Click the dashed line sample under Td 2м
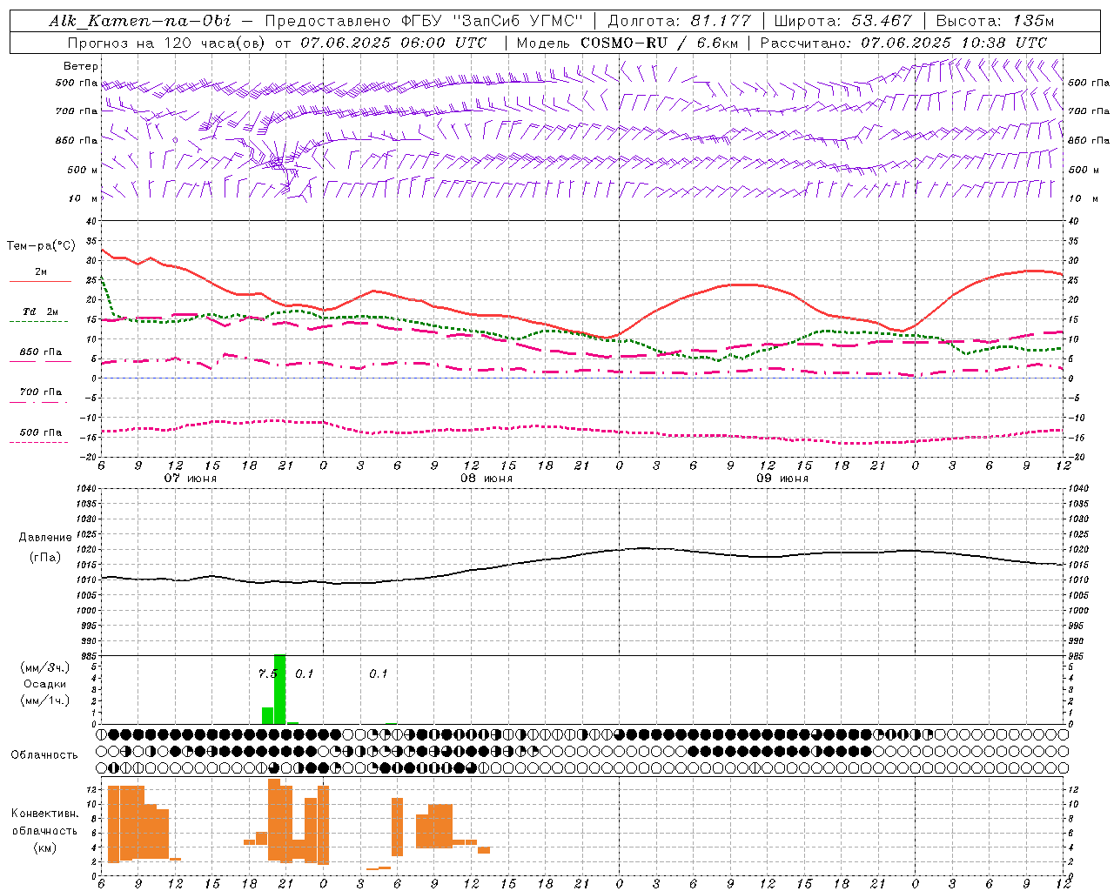Image resolution: width=1114 pixels, height=891 pixels. pyautogui.click(x=38, y=322)
